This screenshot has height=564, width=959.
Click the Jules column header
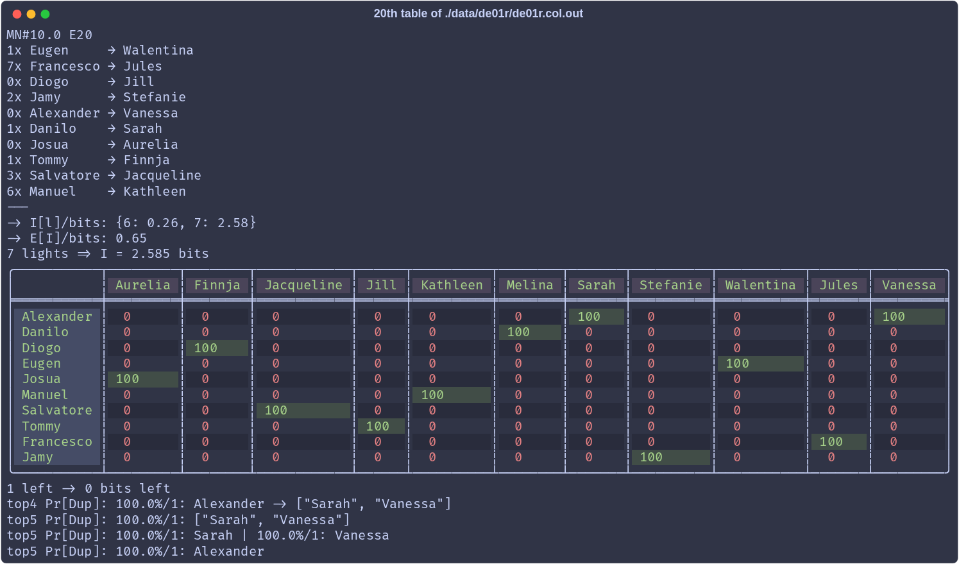(839, 285)
